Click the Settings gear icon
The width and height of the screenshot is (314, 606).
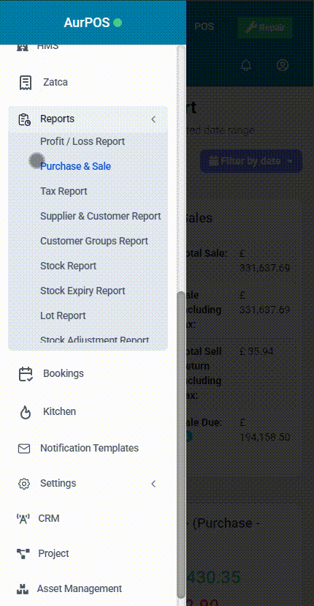pyautogui.click(x=24, y=484)
